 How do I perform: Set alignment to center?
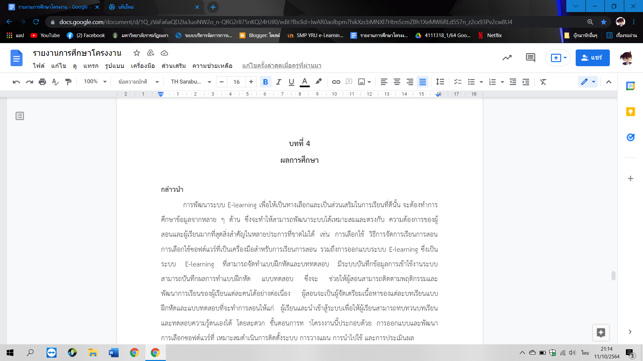tap(397, 82)
